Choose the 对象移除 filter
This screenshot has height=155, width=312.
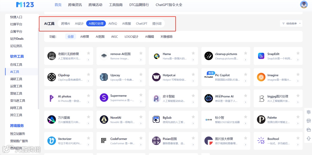coord(167,37)
